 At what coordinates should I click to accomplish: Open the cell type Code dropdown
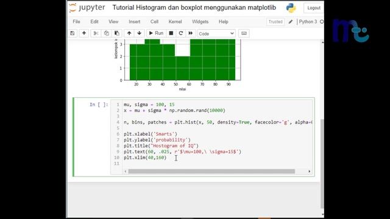[216, 33]
